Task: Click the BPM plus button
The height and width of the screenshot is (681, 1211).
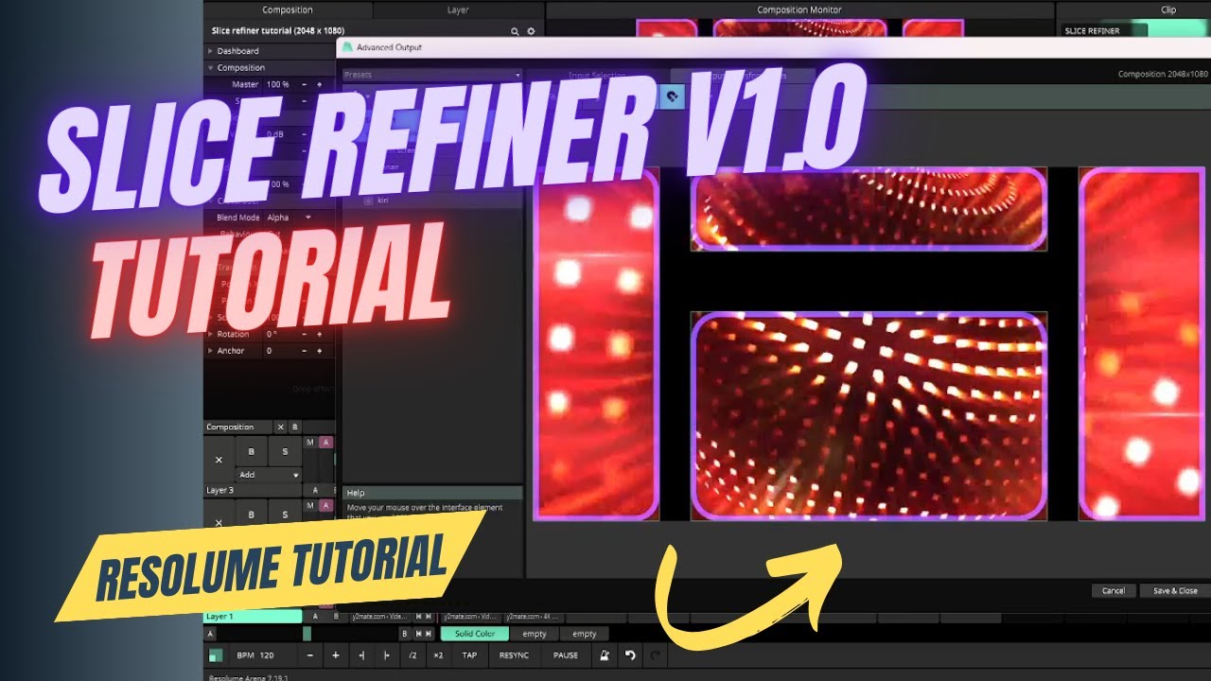Action: (x=335, y=655)
